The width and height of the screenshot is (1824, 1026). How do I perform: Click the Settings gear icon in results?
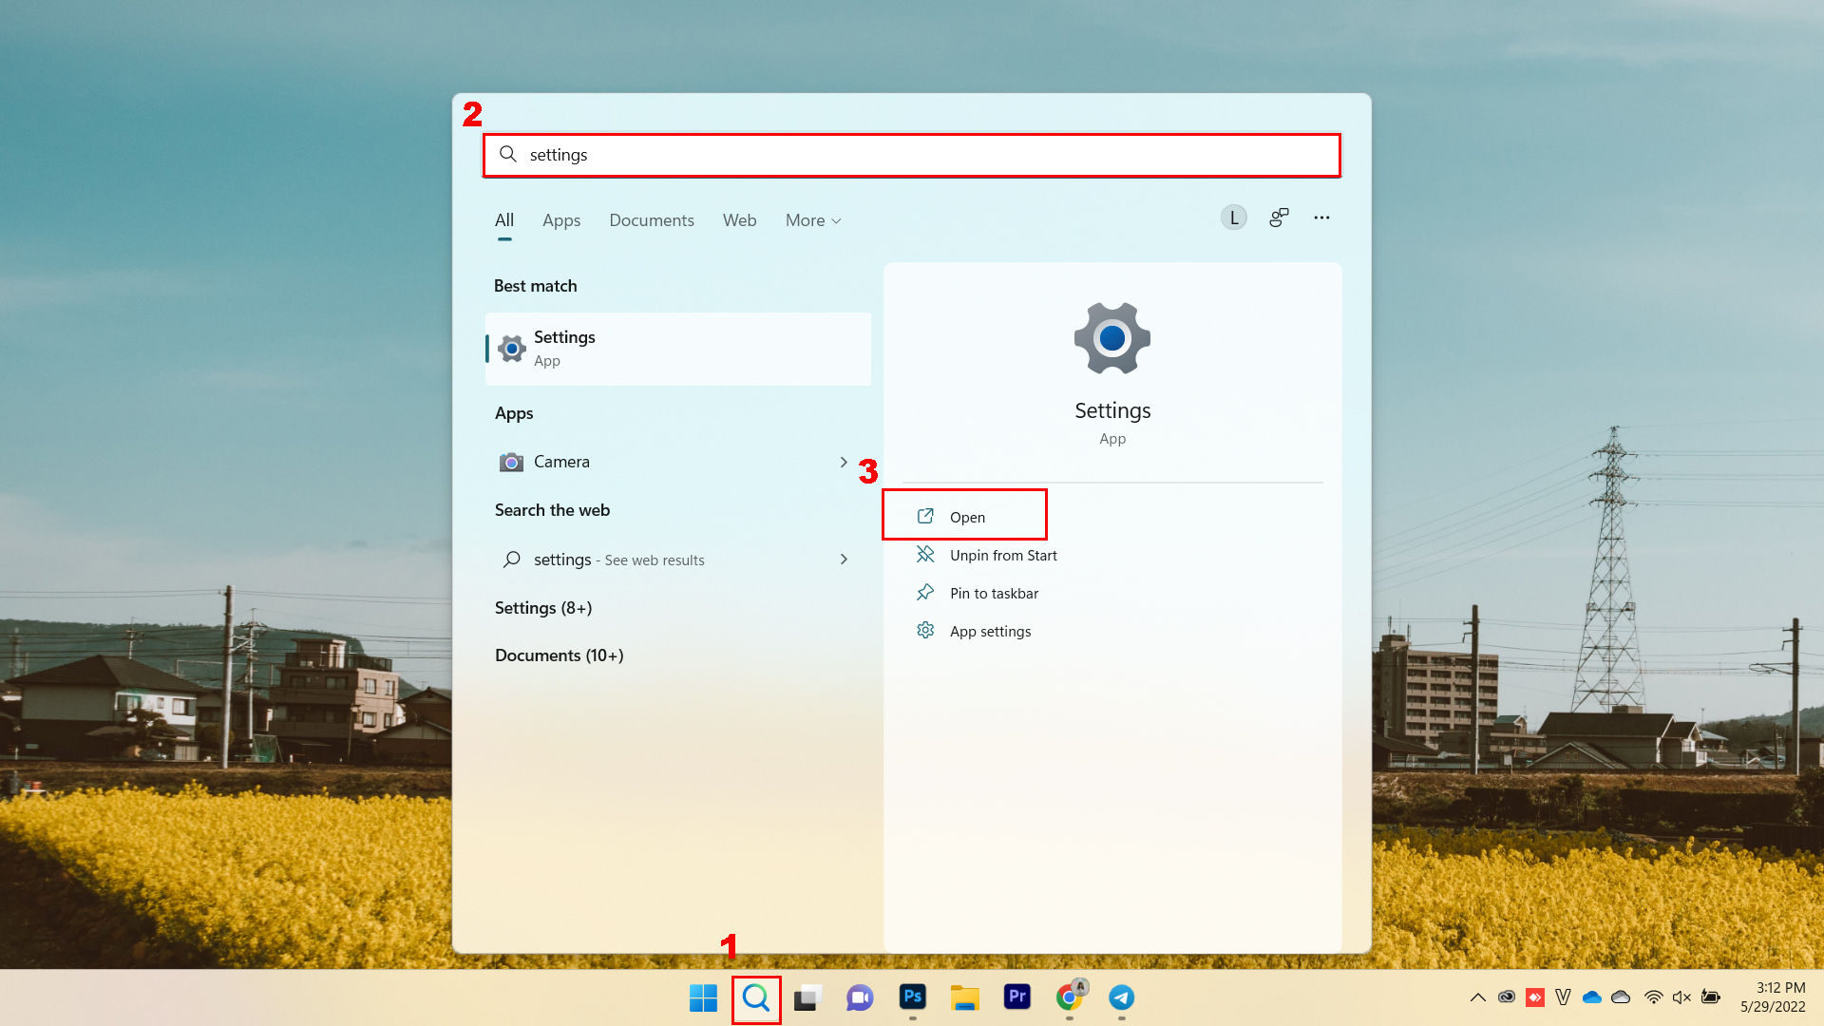pyautogui.click(x=1111, y=338)
